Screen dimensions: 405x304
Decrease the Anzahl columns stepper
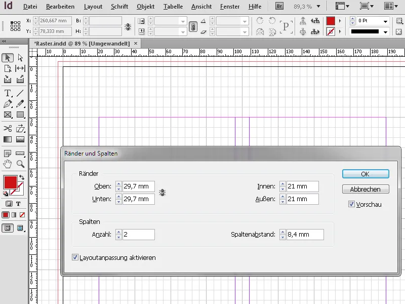click(118, 237)
